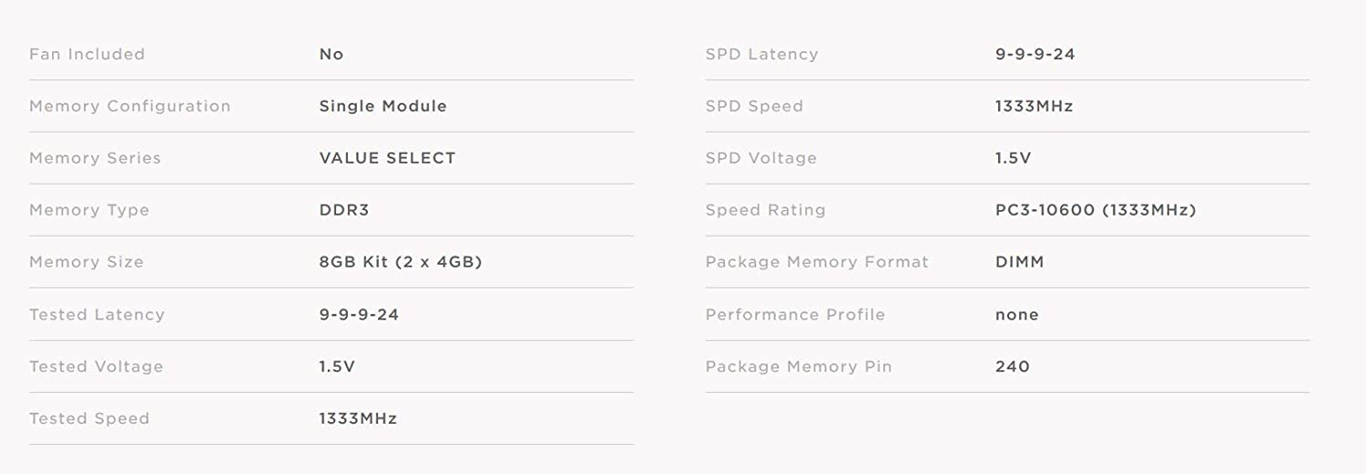1366x474 pixels.
Task: Click the Fan Included label
Action: point(87,55)
